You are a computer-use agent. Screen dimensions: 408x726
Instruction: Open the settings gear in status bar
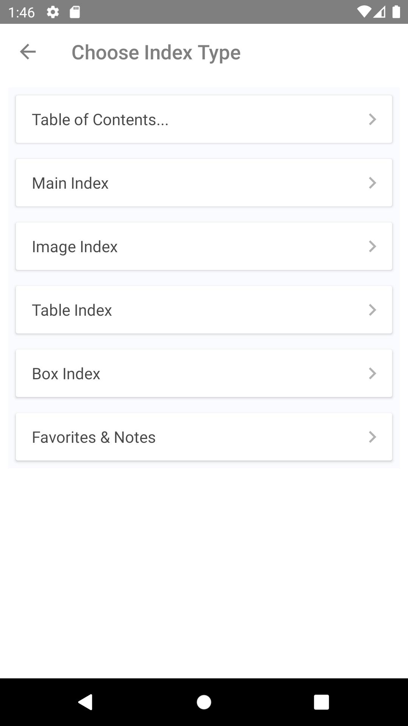[x=53, y=12]
